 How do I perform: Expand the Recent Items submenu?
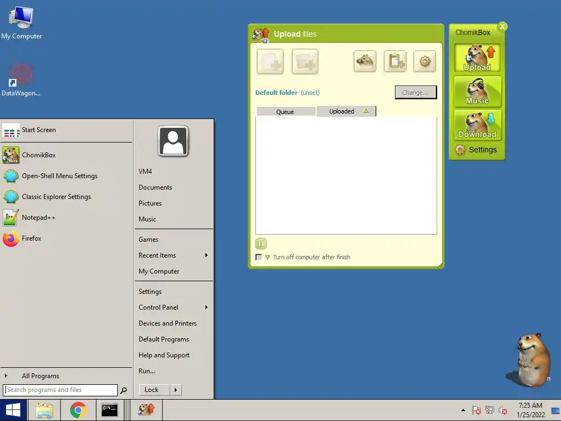[x=174, y=255]
